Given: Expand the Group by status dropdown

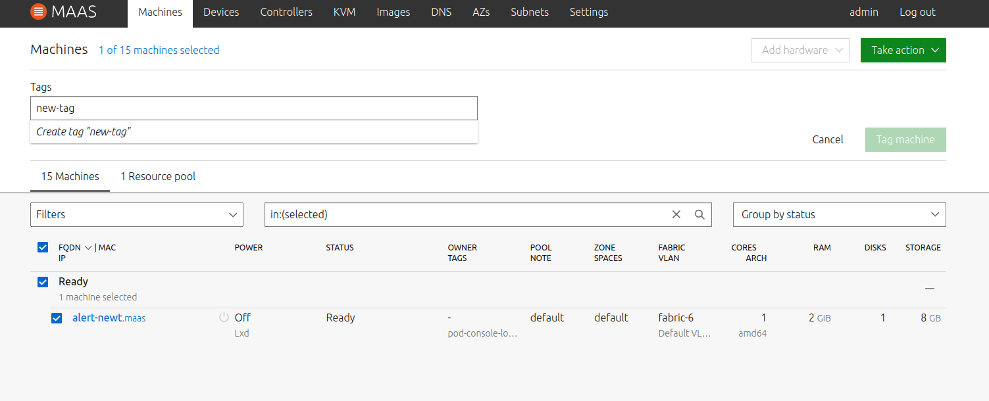Looking at the screenshot, I should pos(839,214).
